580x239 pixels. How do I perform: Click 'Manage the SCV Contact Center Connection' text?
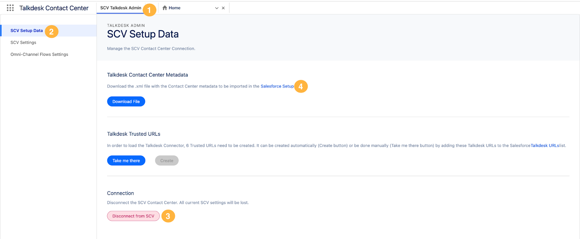pyautogui.click(x=151, y=49)
